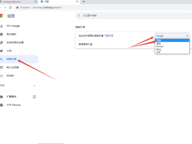Viewport: 192px width, 144px height.
Task: Click the magnifier icon in settings search
Action: click(79, 16)
